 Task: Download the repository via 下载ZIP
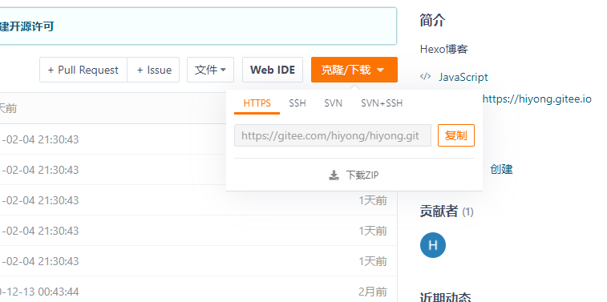[x=354, y=175]
